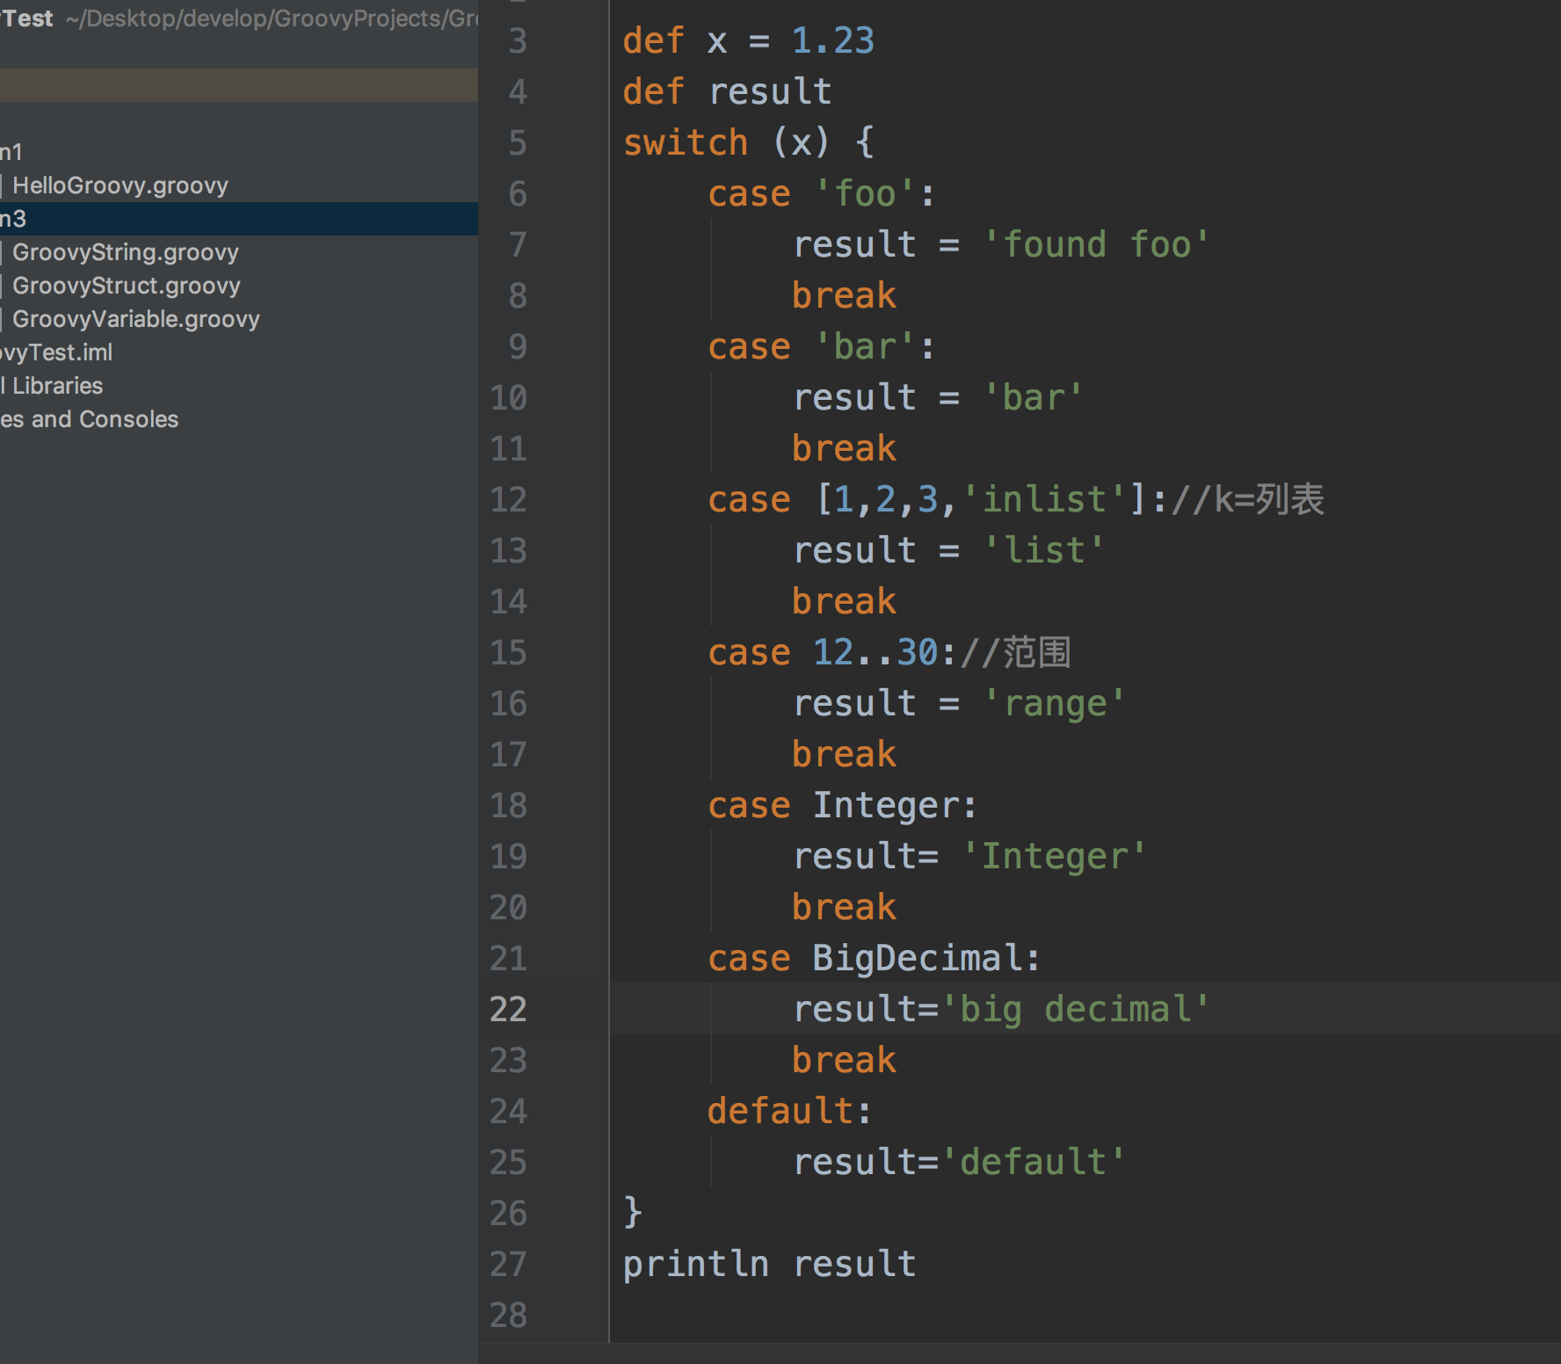Click 'BigDecimal' on line 21
Image resolution: width=1561 pixels, height=1364 pixels.
click(x=917, y=958)
